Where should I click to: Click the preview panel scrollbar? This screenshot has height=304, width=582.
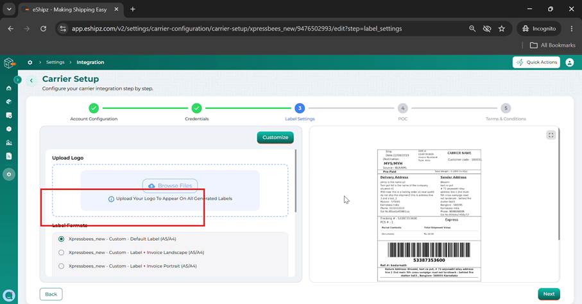[x=559, y=184]
